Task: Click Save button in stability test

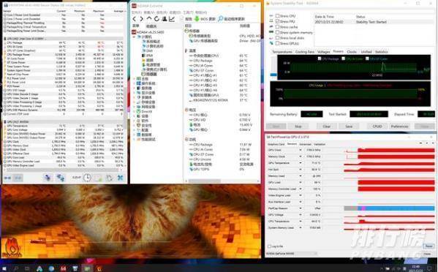Action: (349, 126)
